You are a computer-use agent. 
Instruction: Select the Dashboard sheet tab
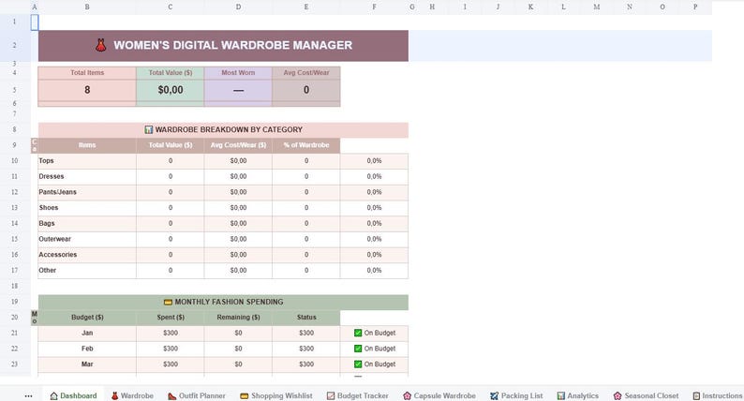coord(73,395)
